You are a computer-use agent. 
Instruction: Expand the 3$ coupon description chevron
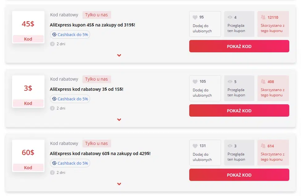119,120
